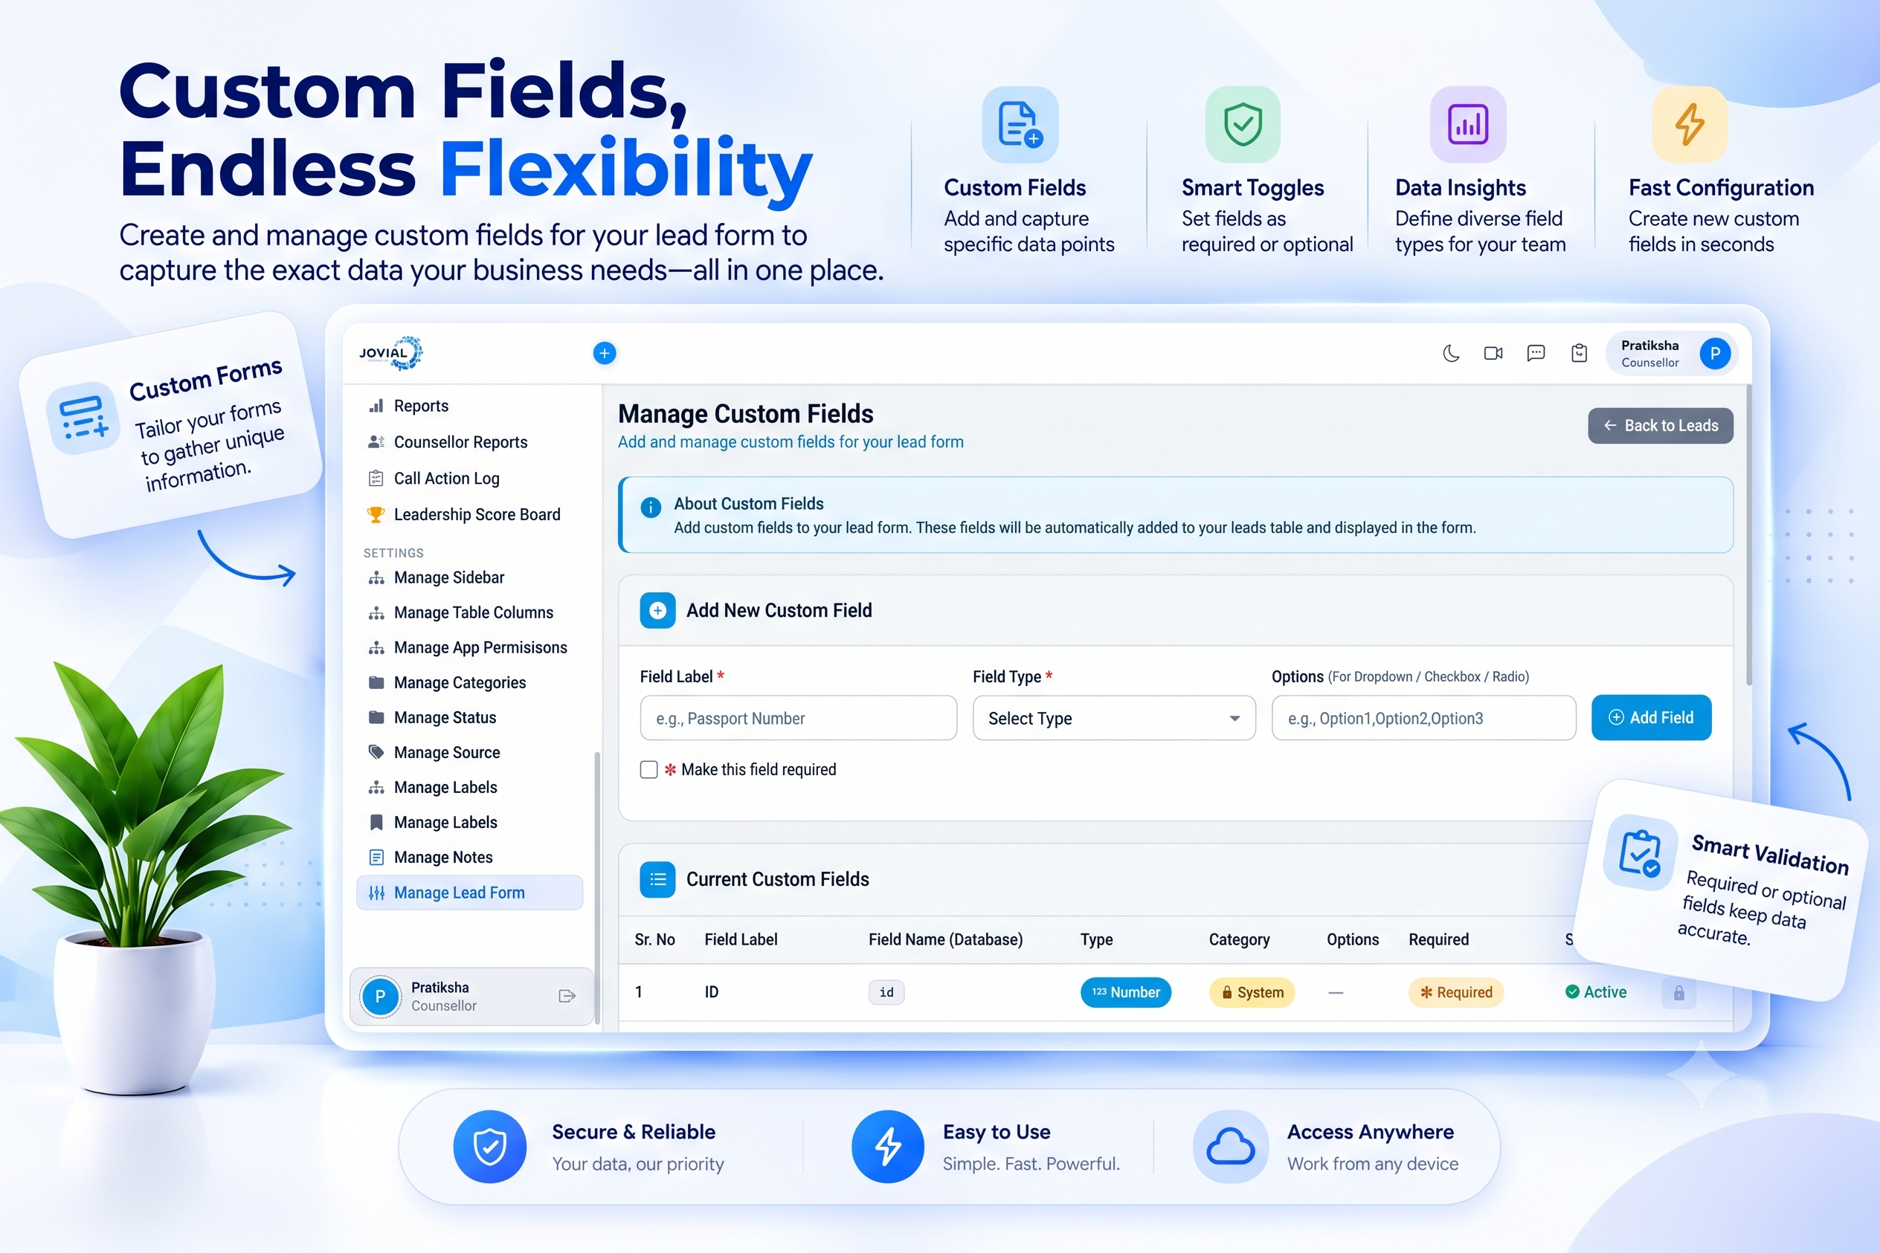Click the sidebar vertical scrollbar
The height and width of the screenshot is (1253, 1880).
point(597,887)
